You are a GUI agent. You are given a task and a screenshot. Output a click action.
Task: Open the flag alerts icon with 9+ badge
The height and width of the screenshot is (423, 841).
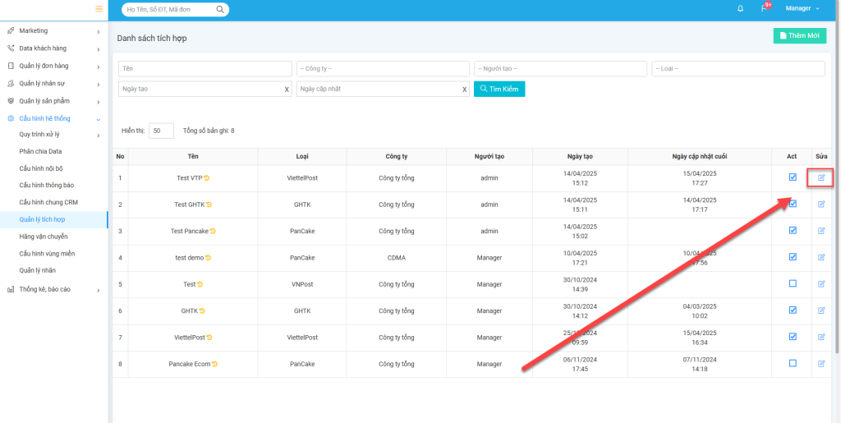click(765, 9)
